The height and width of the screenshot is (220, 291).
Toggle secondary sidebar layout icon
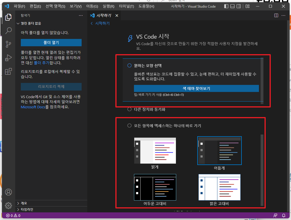(239, 6)
